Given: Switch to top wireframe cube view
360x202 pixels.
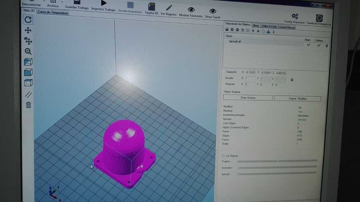Looking at the screenshot, I should (x=28, y=83).
